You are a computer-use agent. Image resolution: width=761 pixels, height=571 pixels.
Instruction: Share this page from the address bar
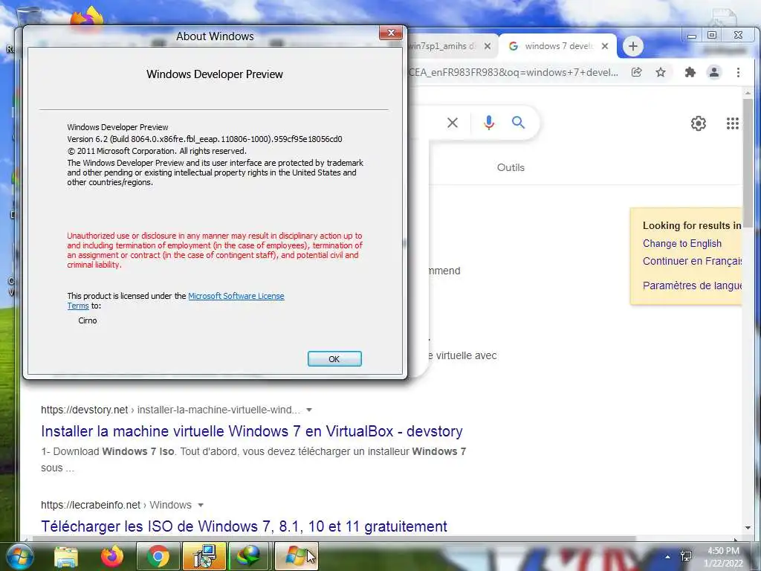pos(636,72)
